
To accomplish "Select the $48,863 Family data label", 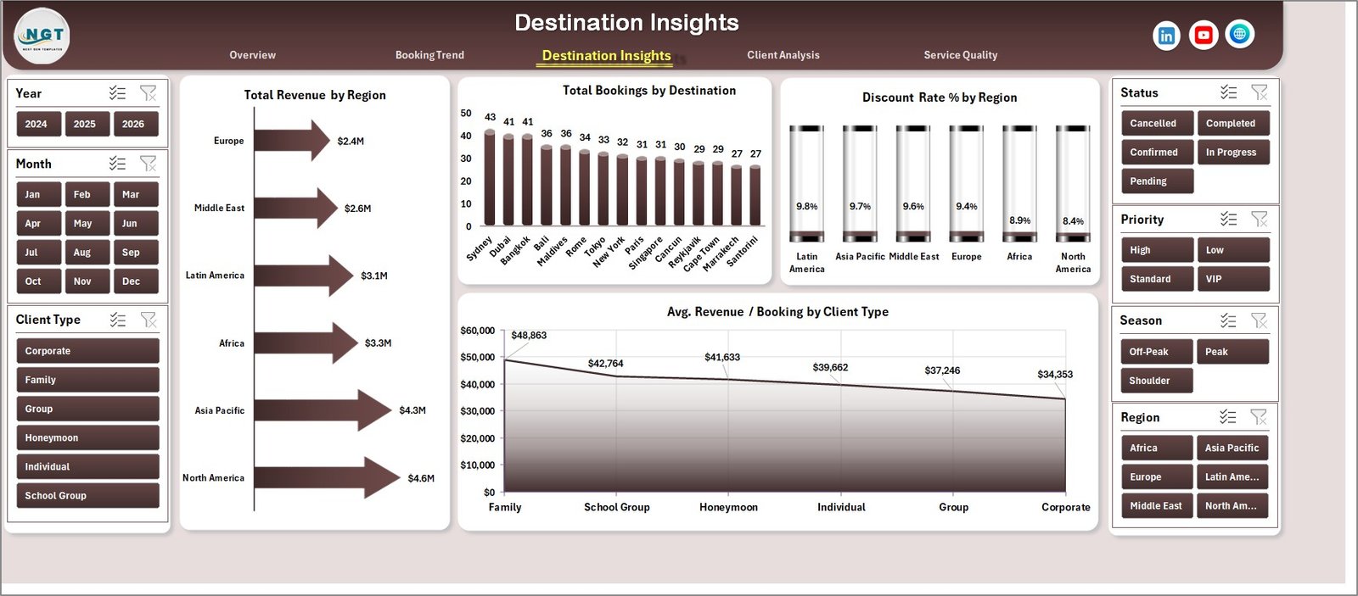I will pyautogui.click(x=529, y=335).
